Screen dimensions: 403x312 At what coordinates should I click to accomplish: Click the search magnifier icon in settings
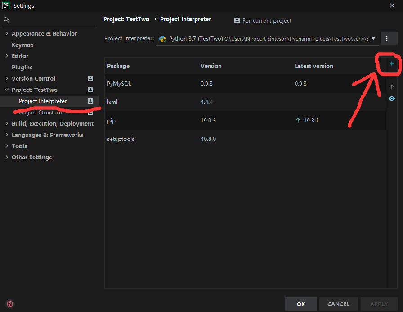click(x=6, y=20)
